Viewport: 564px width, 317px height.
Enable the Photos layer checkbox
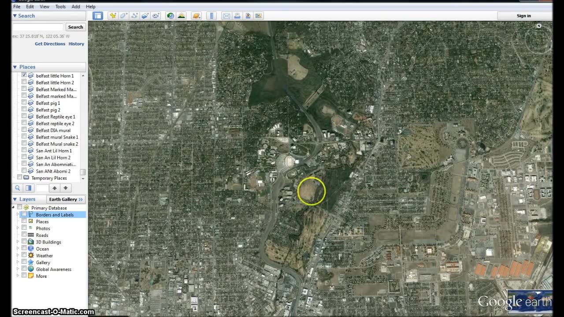tap(24, 228)
